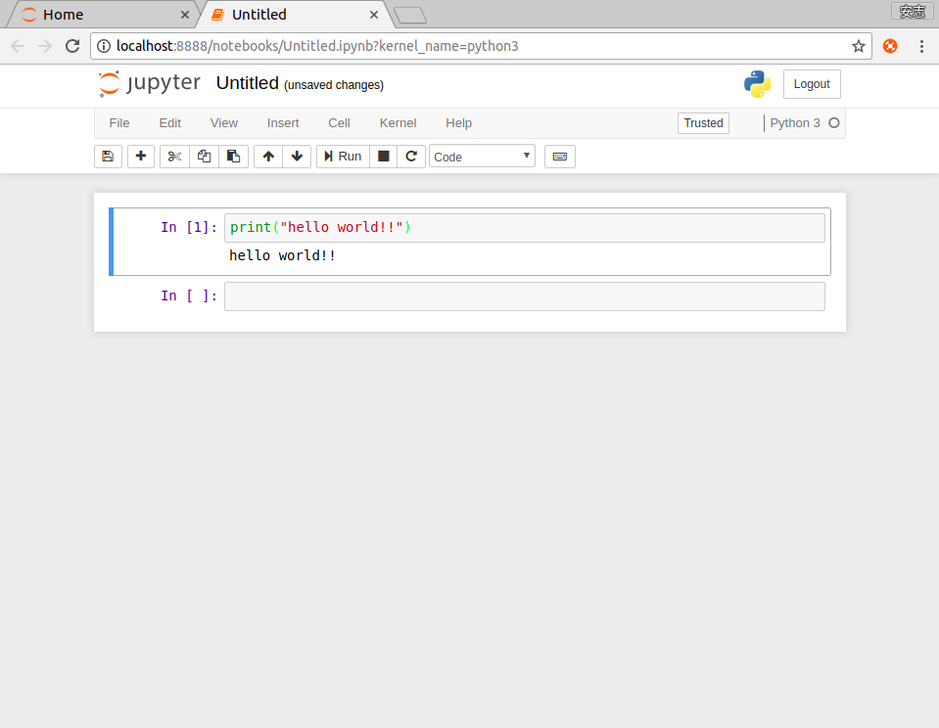Viewport: 939px width, 728px height.
Task: Click the In [ ]: prompt
Action: click(189, 296)
